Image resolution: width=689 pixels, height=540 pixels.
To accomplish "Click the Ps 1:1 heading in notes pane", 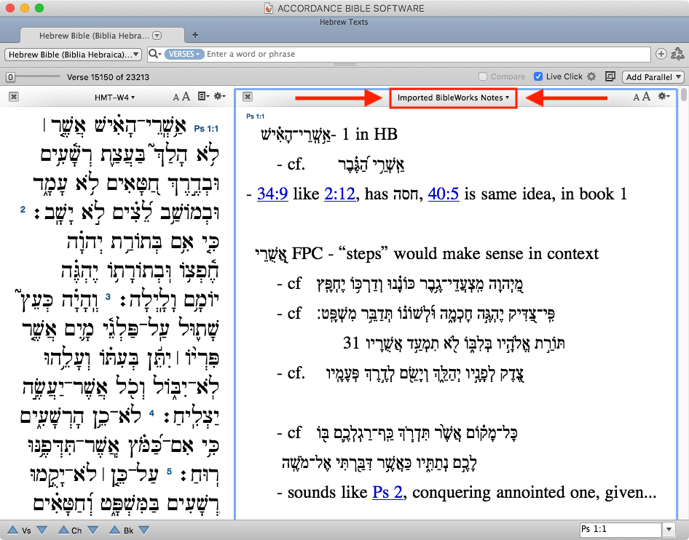I will 256,116.
